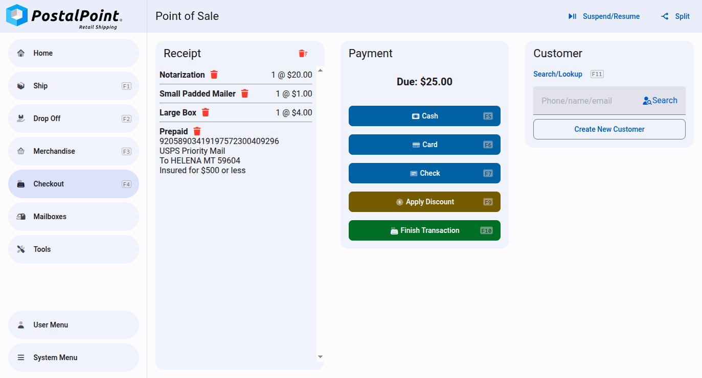
Task: Click trash icon next to Large Box
Action: click(206, 112)
